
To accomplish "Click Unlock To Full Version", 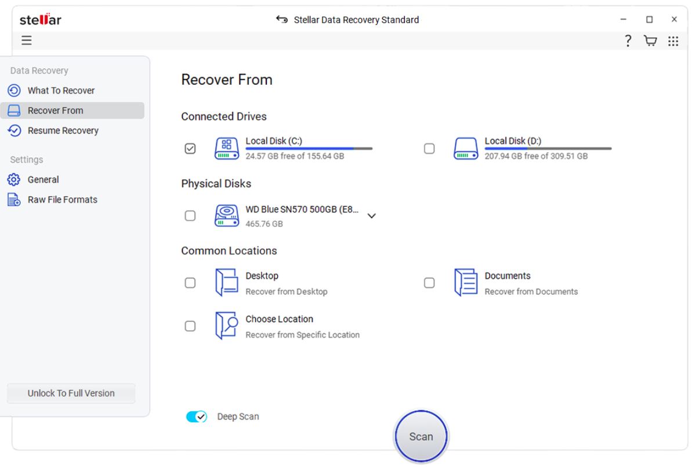I will click(x=71, y=393).
